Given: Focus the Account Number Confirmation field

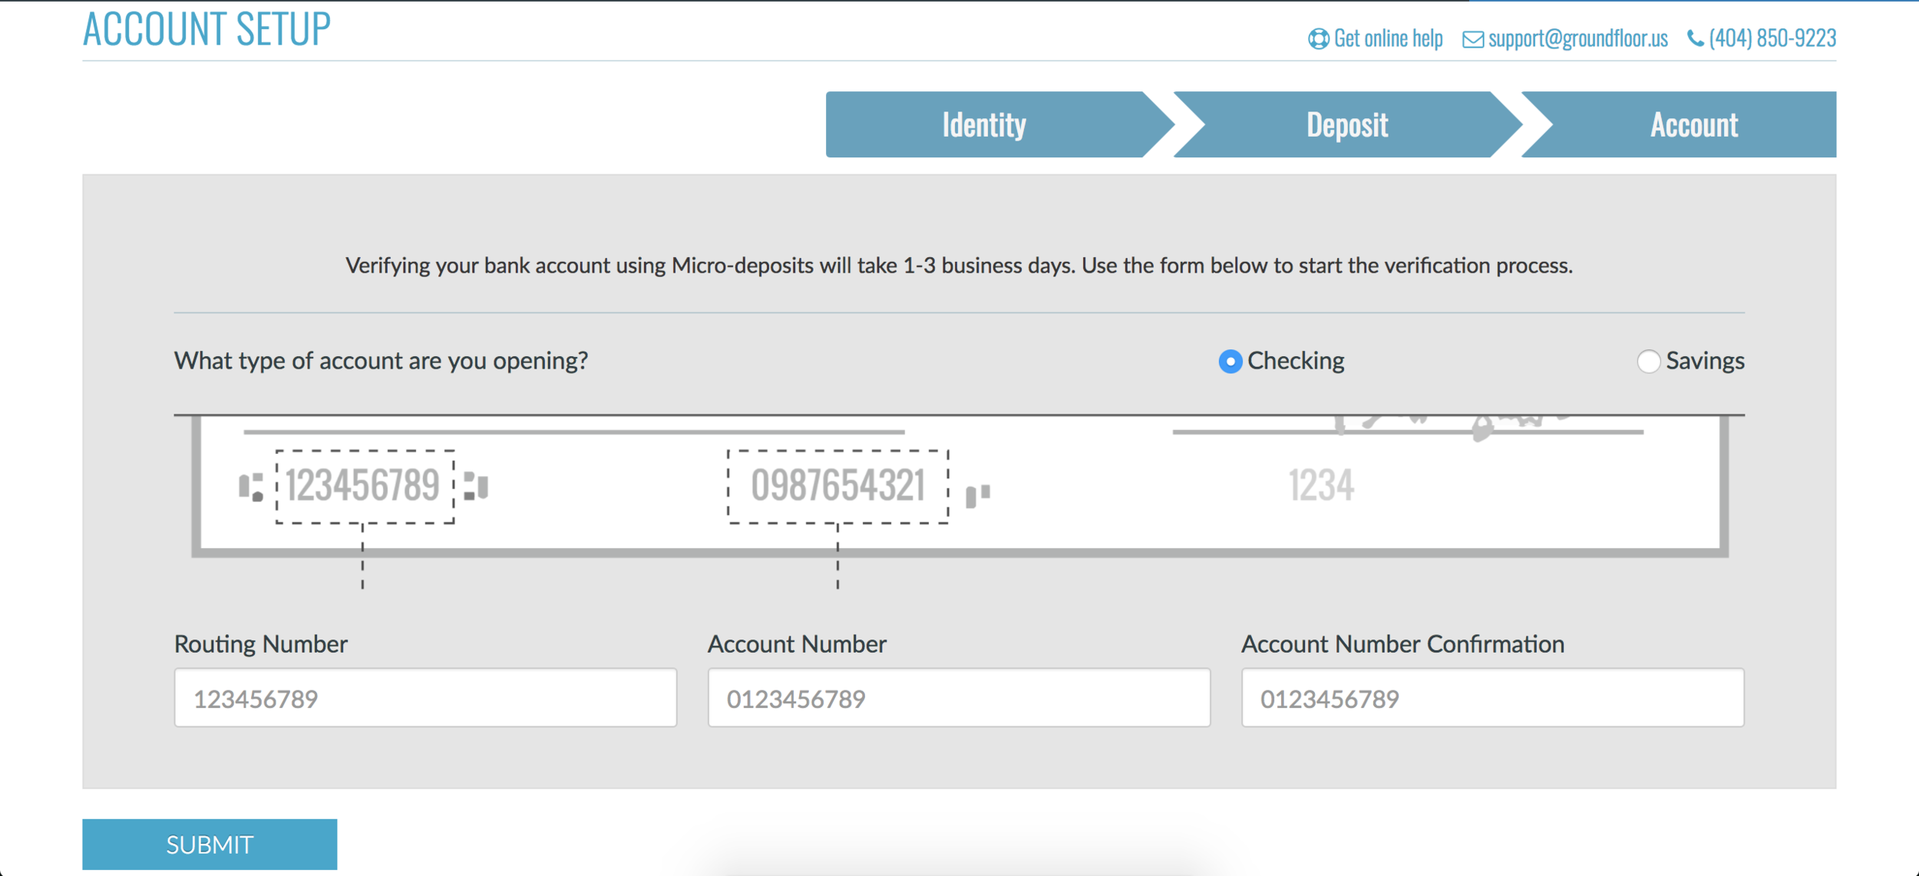Looking at the screenshot, I should pos(1492,697).
